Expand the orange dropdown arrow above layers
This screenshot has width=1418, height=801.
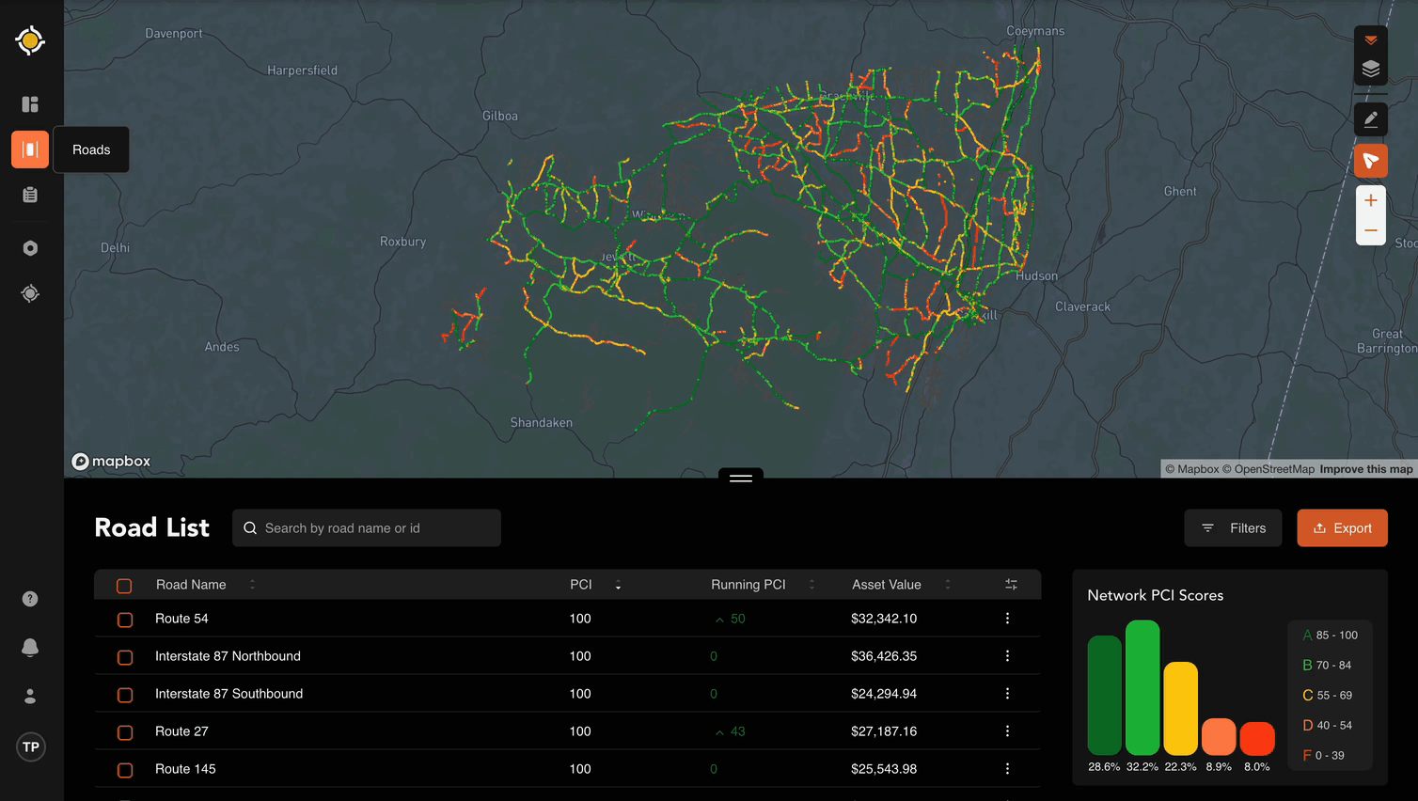coord(1370,39)
